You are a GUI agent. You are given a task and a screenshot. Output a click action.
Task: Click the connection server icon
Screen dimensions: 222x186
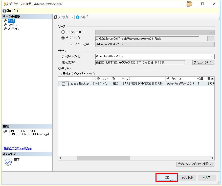pyautogui.click(x=5, y=132)
